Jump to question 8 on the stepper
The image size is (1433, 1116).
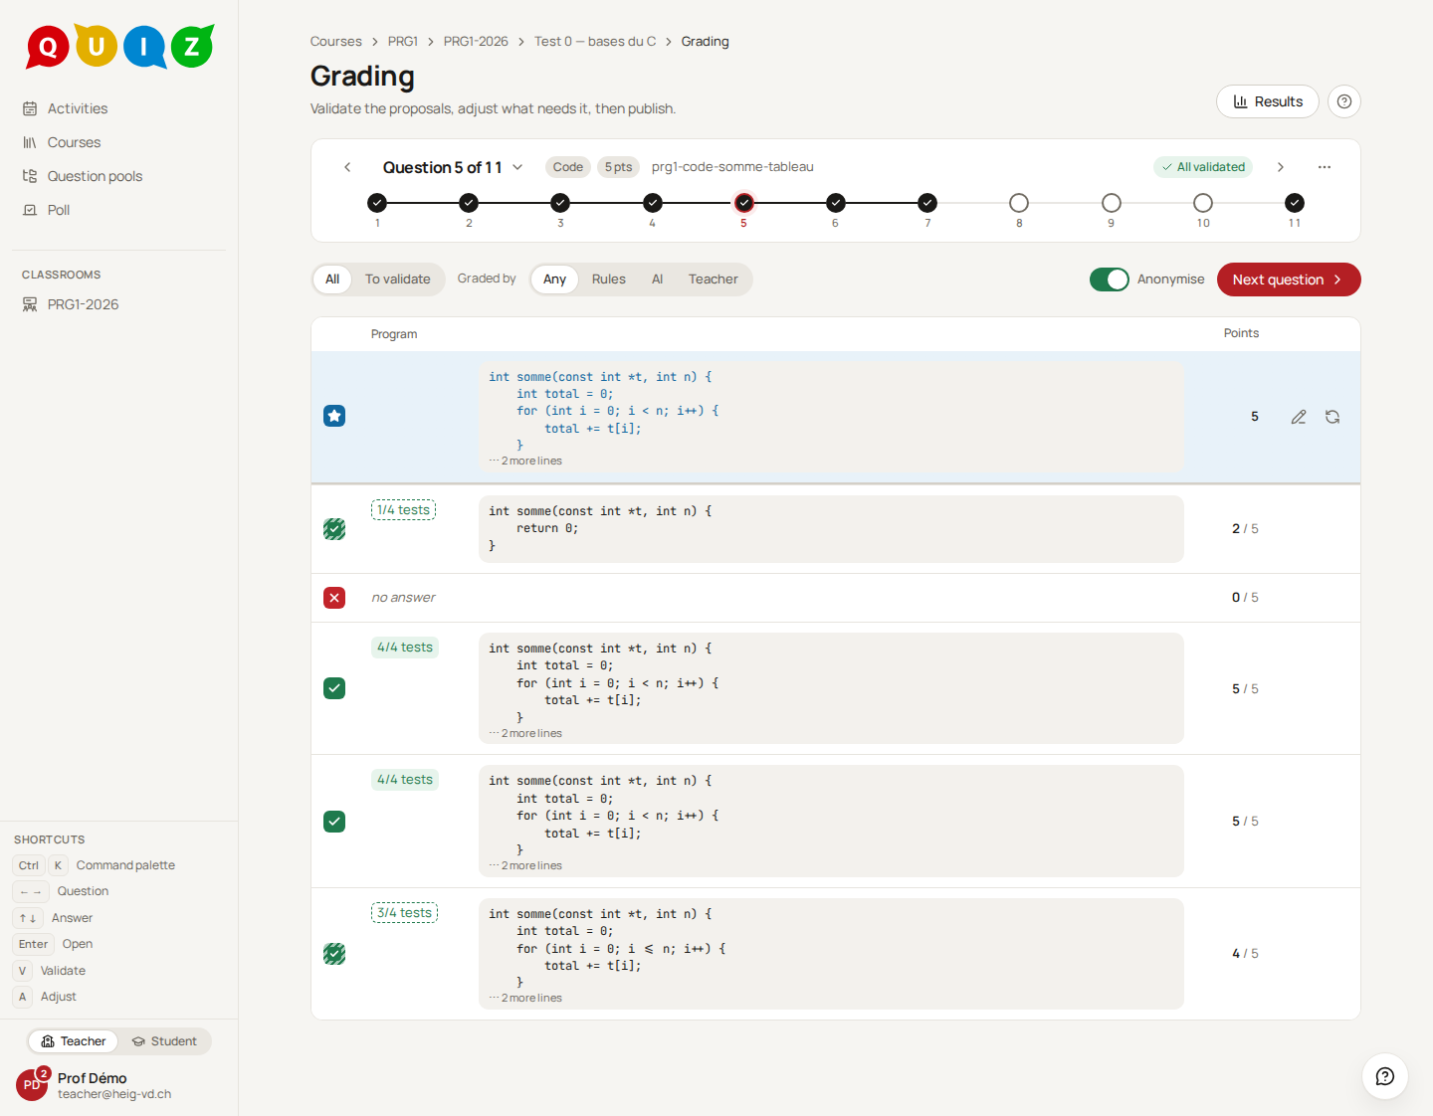pyautogui.click(x=1019, y=203)
